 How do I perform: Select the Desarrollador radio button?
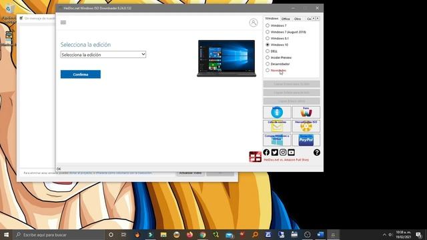(268, 64)
